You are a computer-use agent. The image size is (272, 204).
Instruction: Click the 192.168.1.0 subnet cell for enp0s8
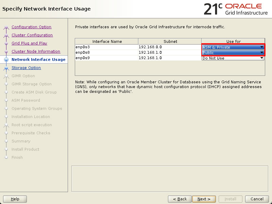pos(170,52)
